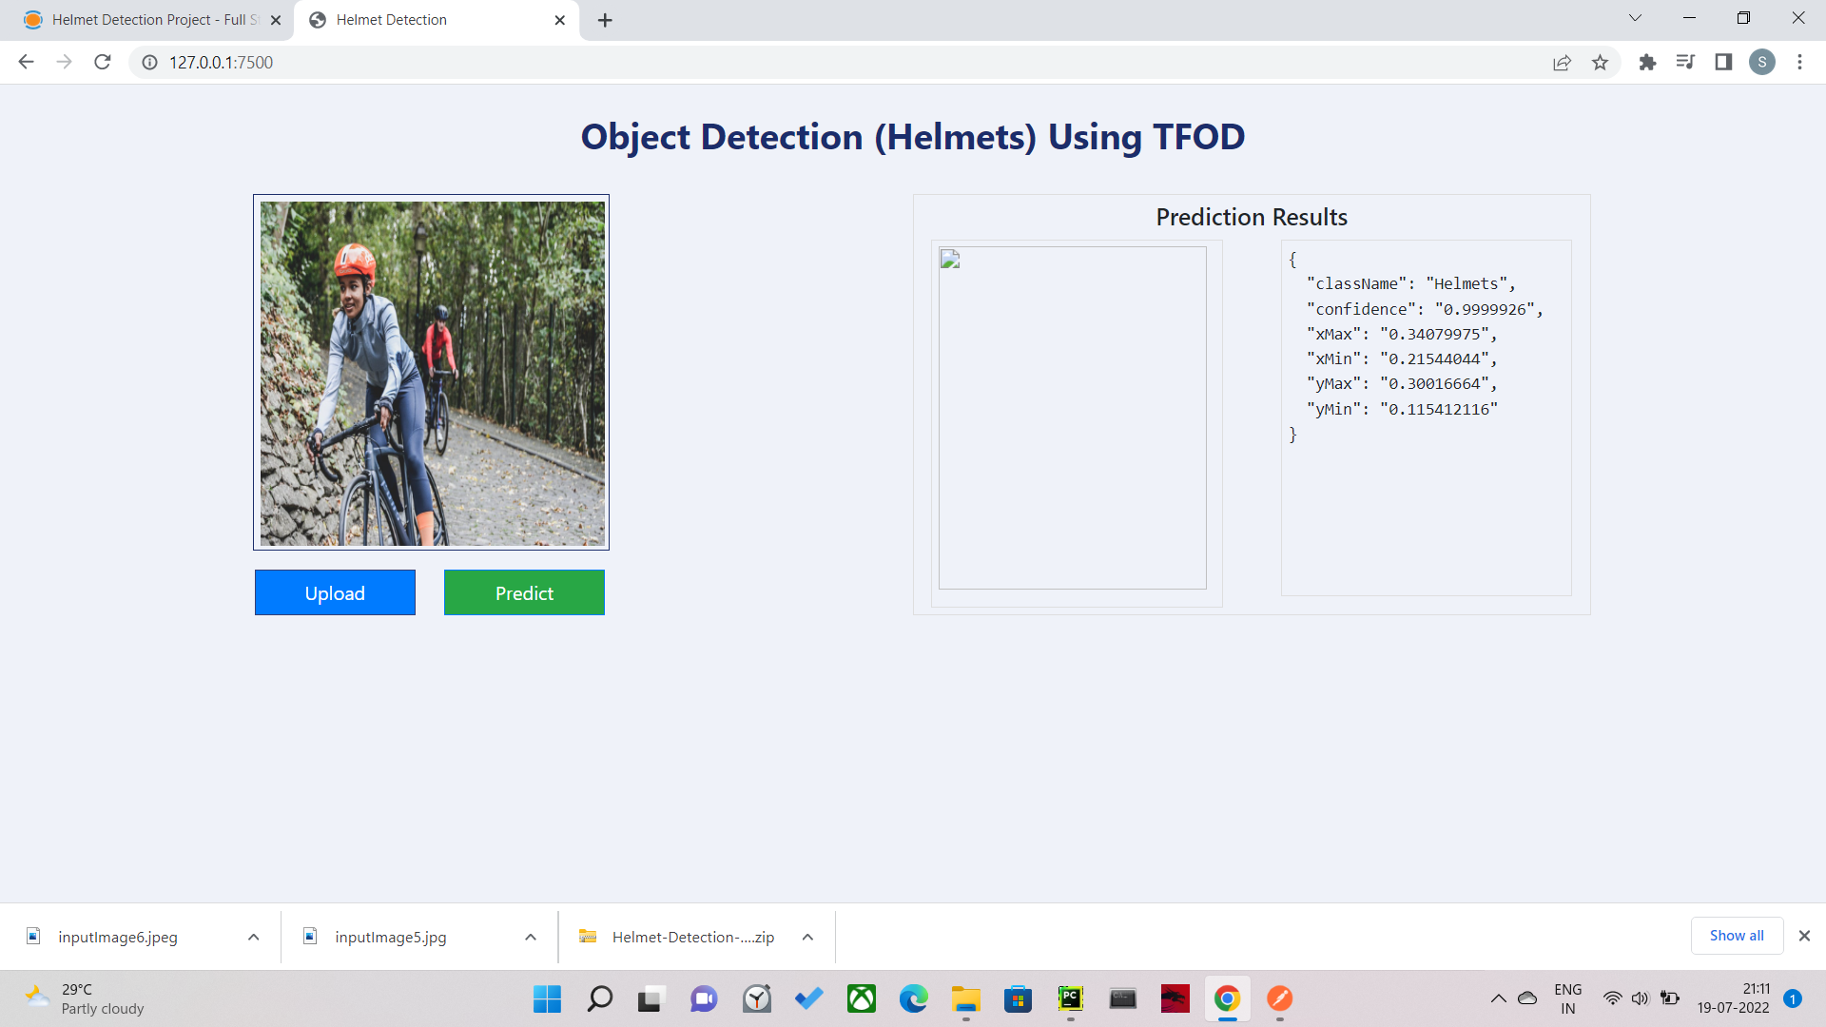Expand options for inputImage5.jpg download
Screen dimensions: 1826x1027
coord(531,937)
